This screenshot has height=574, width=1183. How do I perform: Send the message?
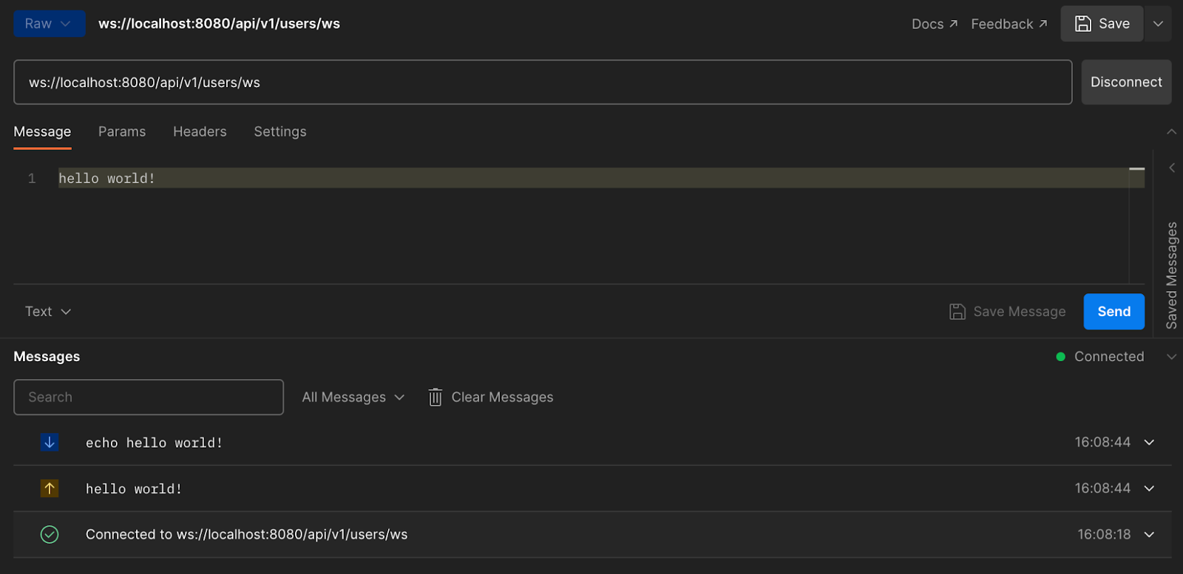point(1113,312)
